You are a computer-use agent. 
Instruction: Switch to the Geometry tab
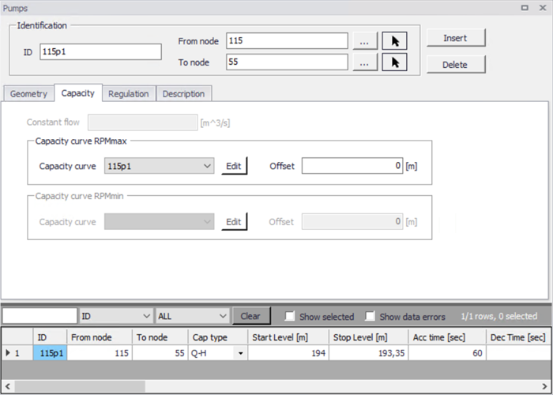[x=28, y=94]
